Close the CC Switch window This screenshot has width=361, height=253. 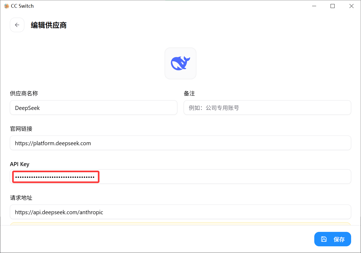tap(351, 6)
